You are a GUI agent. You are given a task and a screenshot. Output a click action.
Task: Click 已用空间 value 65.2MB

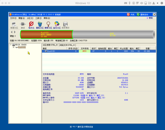(81, 80)
